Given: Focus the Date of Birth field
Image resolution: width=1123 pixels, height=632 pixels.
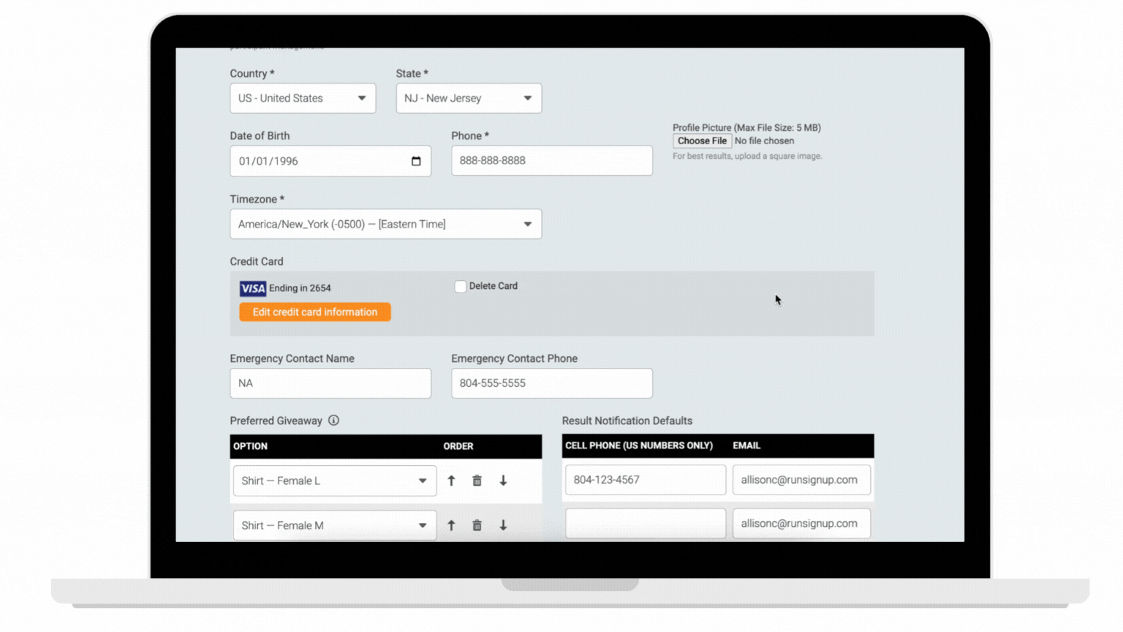Looking at the screenshot, I should click(x=330, y=161).
